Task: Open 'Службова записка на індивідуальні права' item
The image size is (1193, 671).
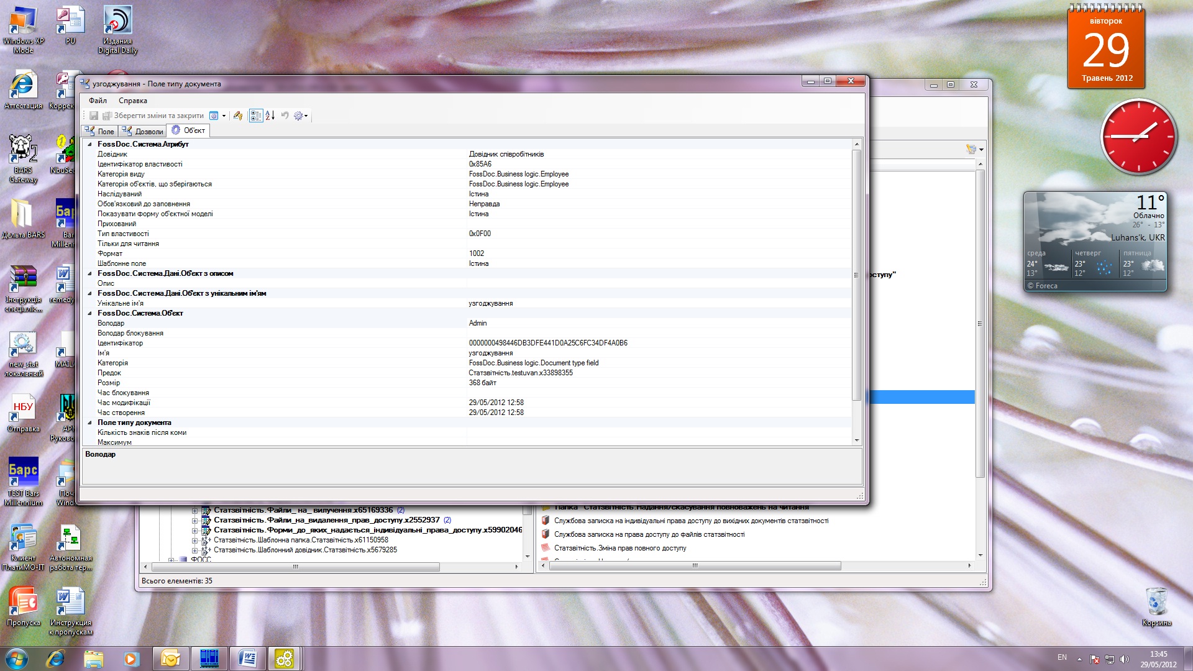Action: pyautogui.click(x=691, y=521)
